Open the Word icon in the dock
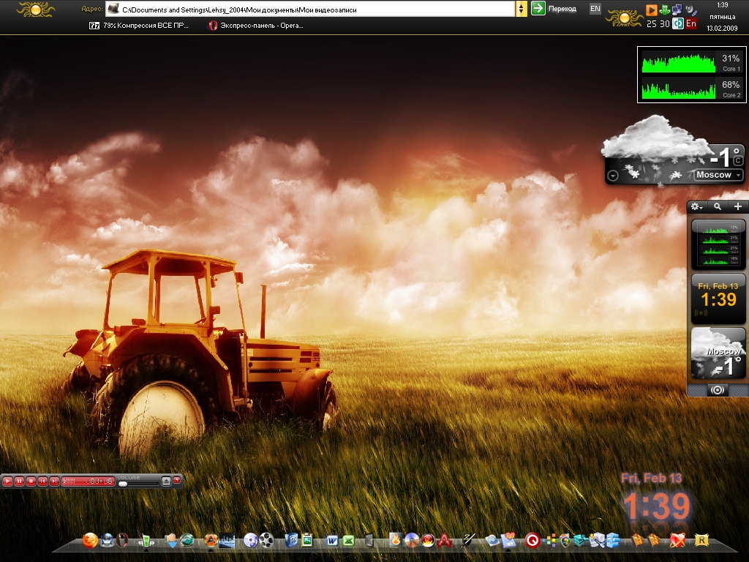749x562 pixels. coord(333,541)
